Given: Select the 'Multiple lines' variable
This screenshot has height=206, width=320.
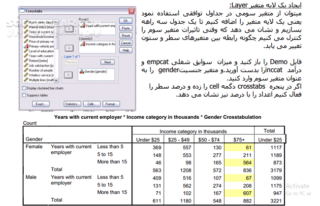Looking at the screenshot, I should [39, 80].
